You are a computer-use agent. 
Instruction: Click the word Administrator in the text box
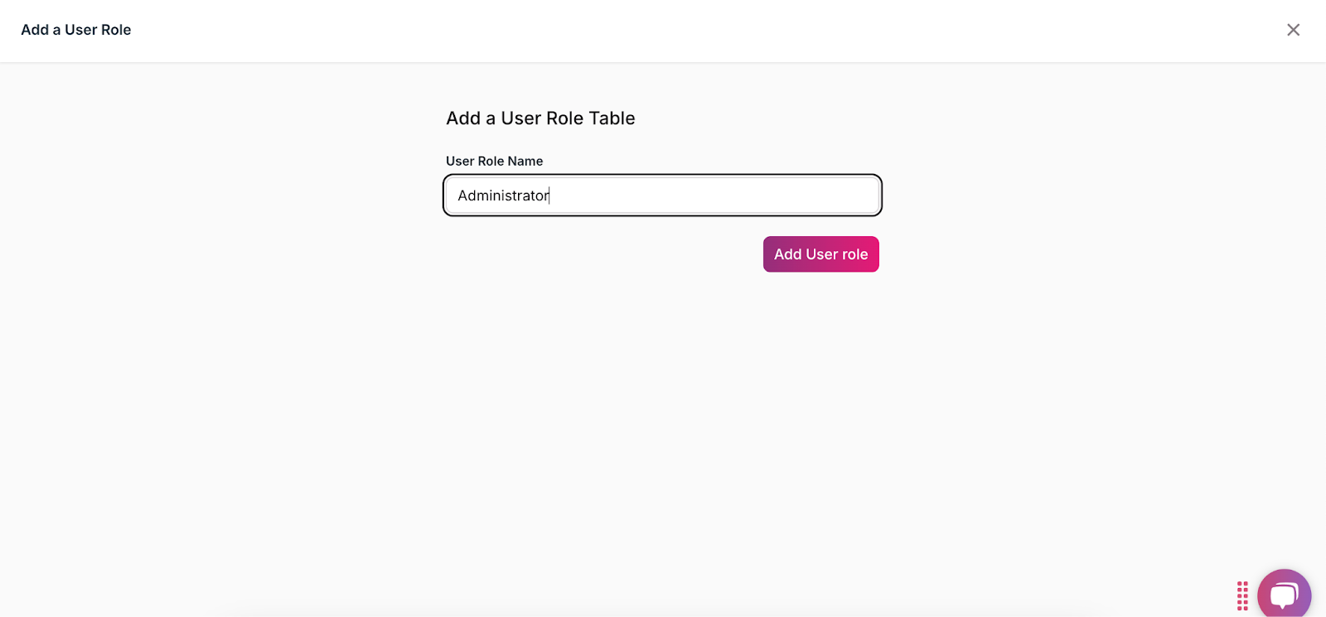click(x=503, y=195)
